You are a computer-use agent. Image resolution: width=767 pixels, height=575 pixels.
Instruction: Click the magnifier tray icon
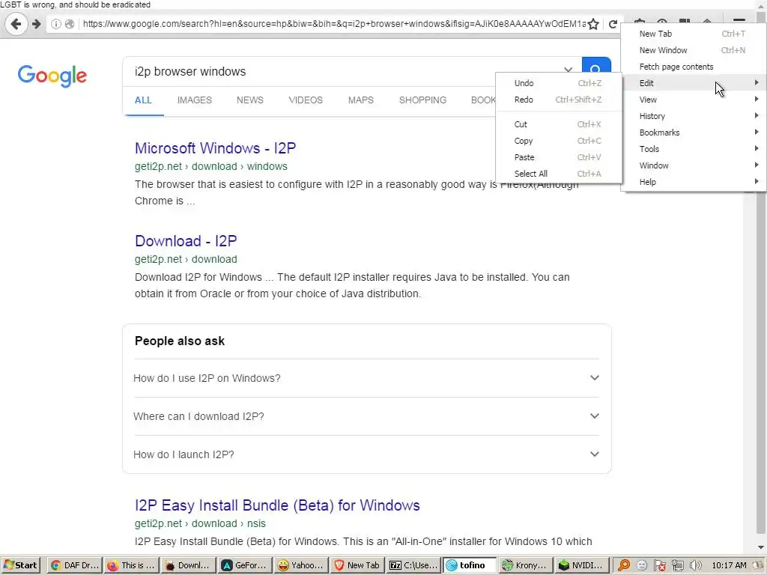click(x=624, y=565)
